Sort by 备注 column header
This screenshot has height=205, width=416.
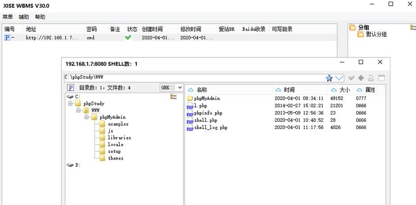(x=115, y=29)
